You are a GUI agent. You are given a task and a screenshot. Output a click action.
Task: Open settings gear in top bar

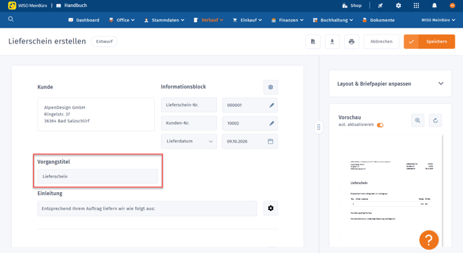(398, 6)
